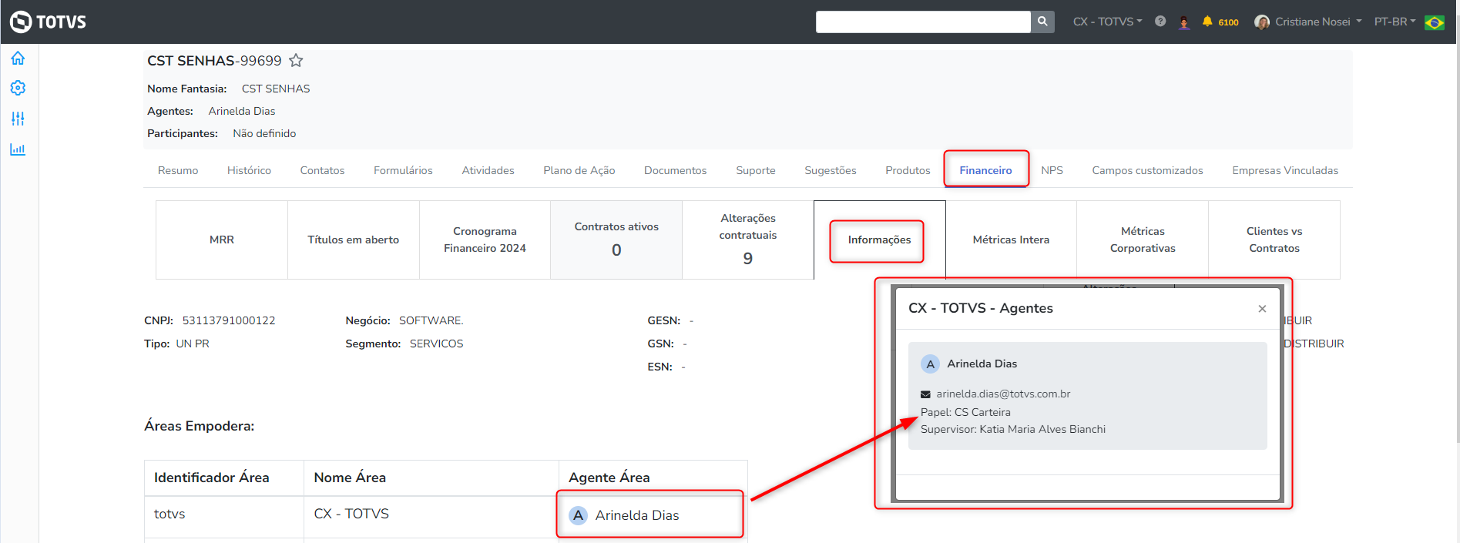Favorite CST SENHAS with the star icon

click(296, 61)
